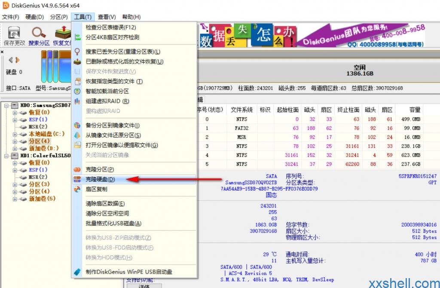
Task: Click the 恢复文件 toolbar icon
Action: [63, 32]
